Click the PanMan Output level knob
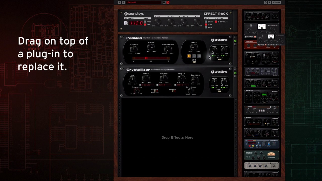Image resolution: width=322 pixels, height=181 pixels. click(224, 50)
